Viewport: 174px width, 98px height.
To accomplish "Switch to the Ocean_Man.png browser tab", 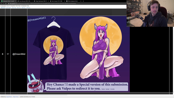I will pos(25,1).
